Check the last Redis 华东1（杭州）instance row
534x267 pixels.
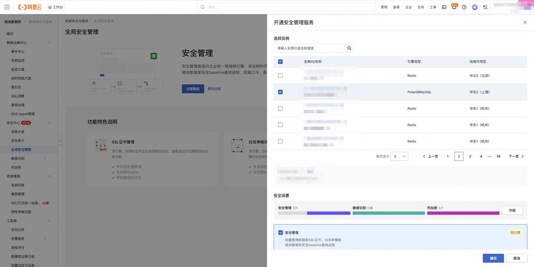point(280,141)
